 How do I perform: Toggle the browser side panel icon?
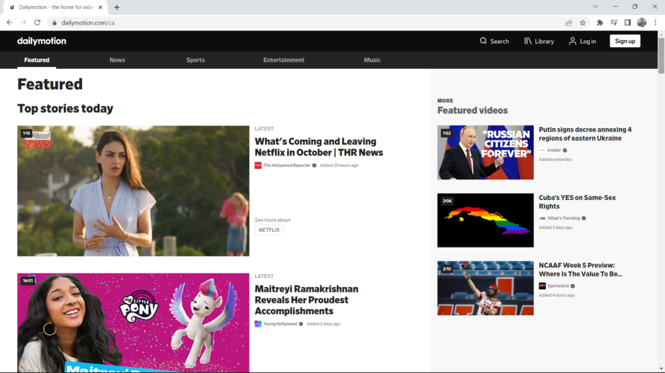pyautogui.click(x=627, y=23)
